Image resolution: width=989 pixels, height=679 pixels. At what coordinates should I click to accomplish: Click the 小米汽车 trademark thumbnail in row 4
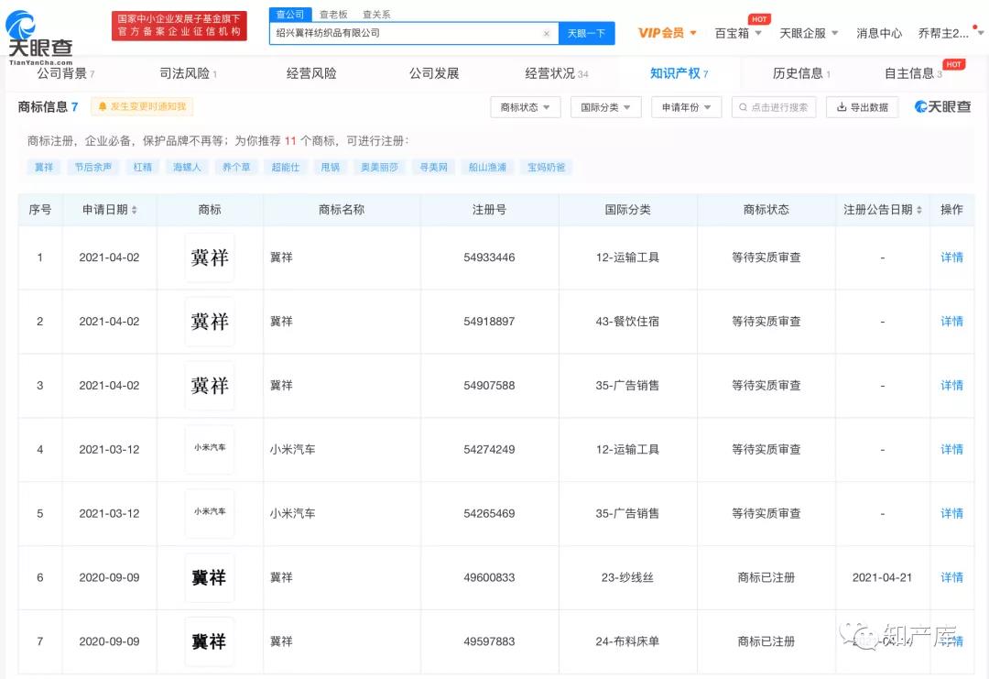click(210, 450)
